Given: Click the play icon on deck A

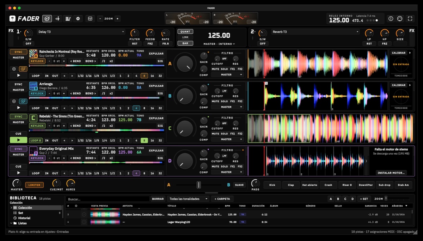Looking at the screenshot, I should (x=19, y=76).
